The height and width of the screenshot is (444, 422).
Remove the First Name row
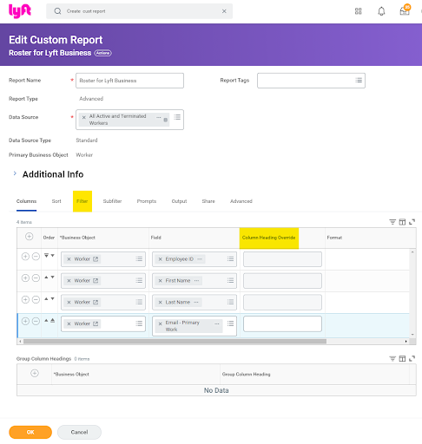tap(36, 278)
